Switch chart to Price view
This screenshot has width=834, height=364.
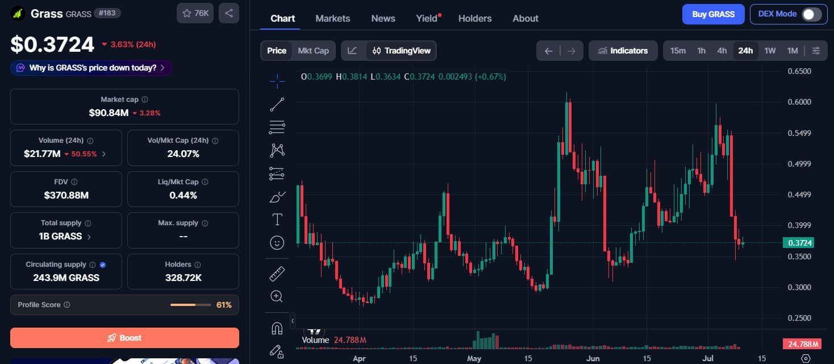click(x=277, y=51)
